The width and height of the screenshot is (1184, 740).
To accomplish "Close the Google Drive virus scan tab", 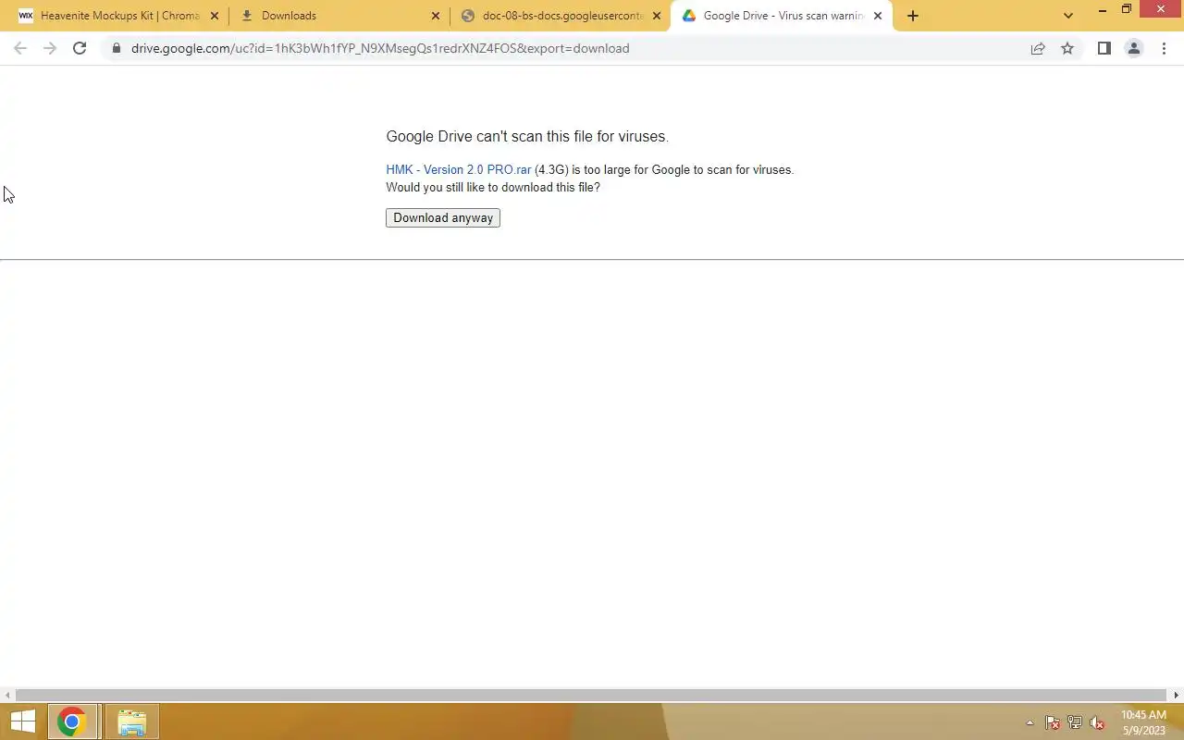I will click(x=878, y=16).
